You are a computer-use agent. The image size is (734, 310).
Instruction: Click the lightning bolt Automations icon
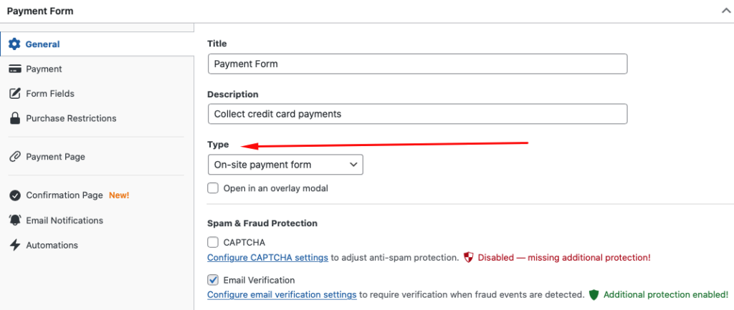pyautogui.click(x=14, y=245)
